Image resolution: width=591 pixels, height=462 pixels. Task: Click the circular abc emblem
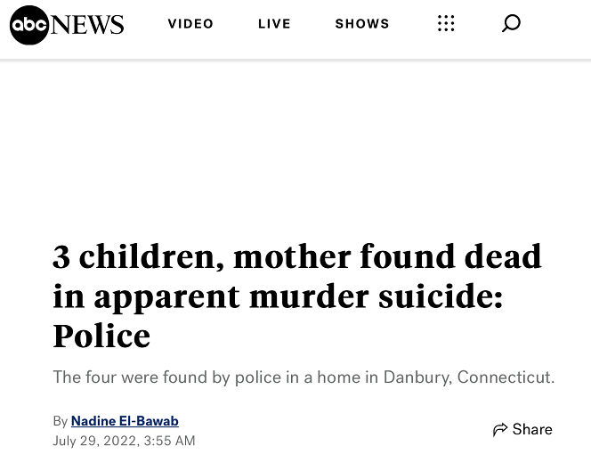[29, 25]
